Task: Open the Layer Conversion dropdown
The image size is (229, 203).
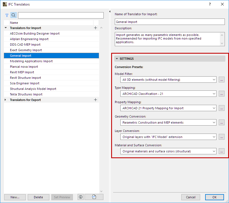Action: [x=168, y=137]
